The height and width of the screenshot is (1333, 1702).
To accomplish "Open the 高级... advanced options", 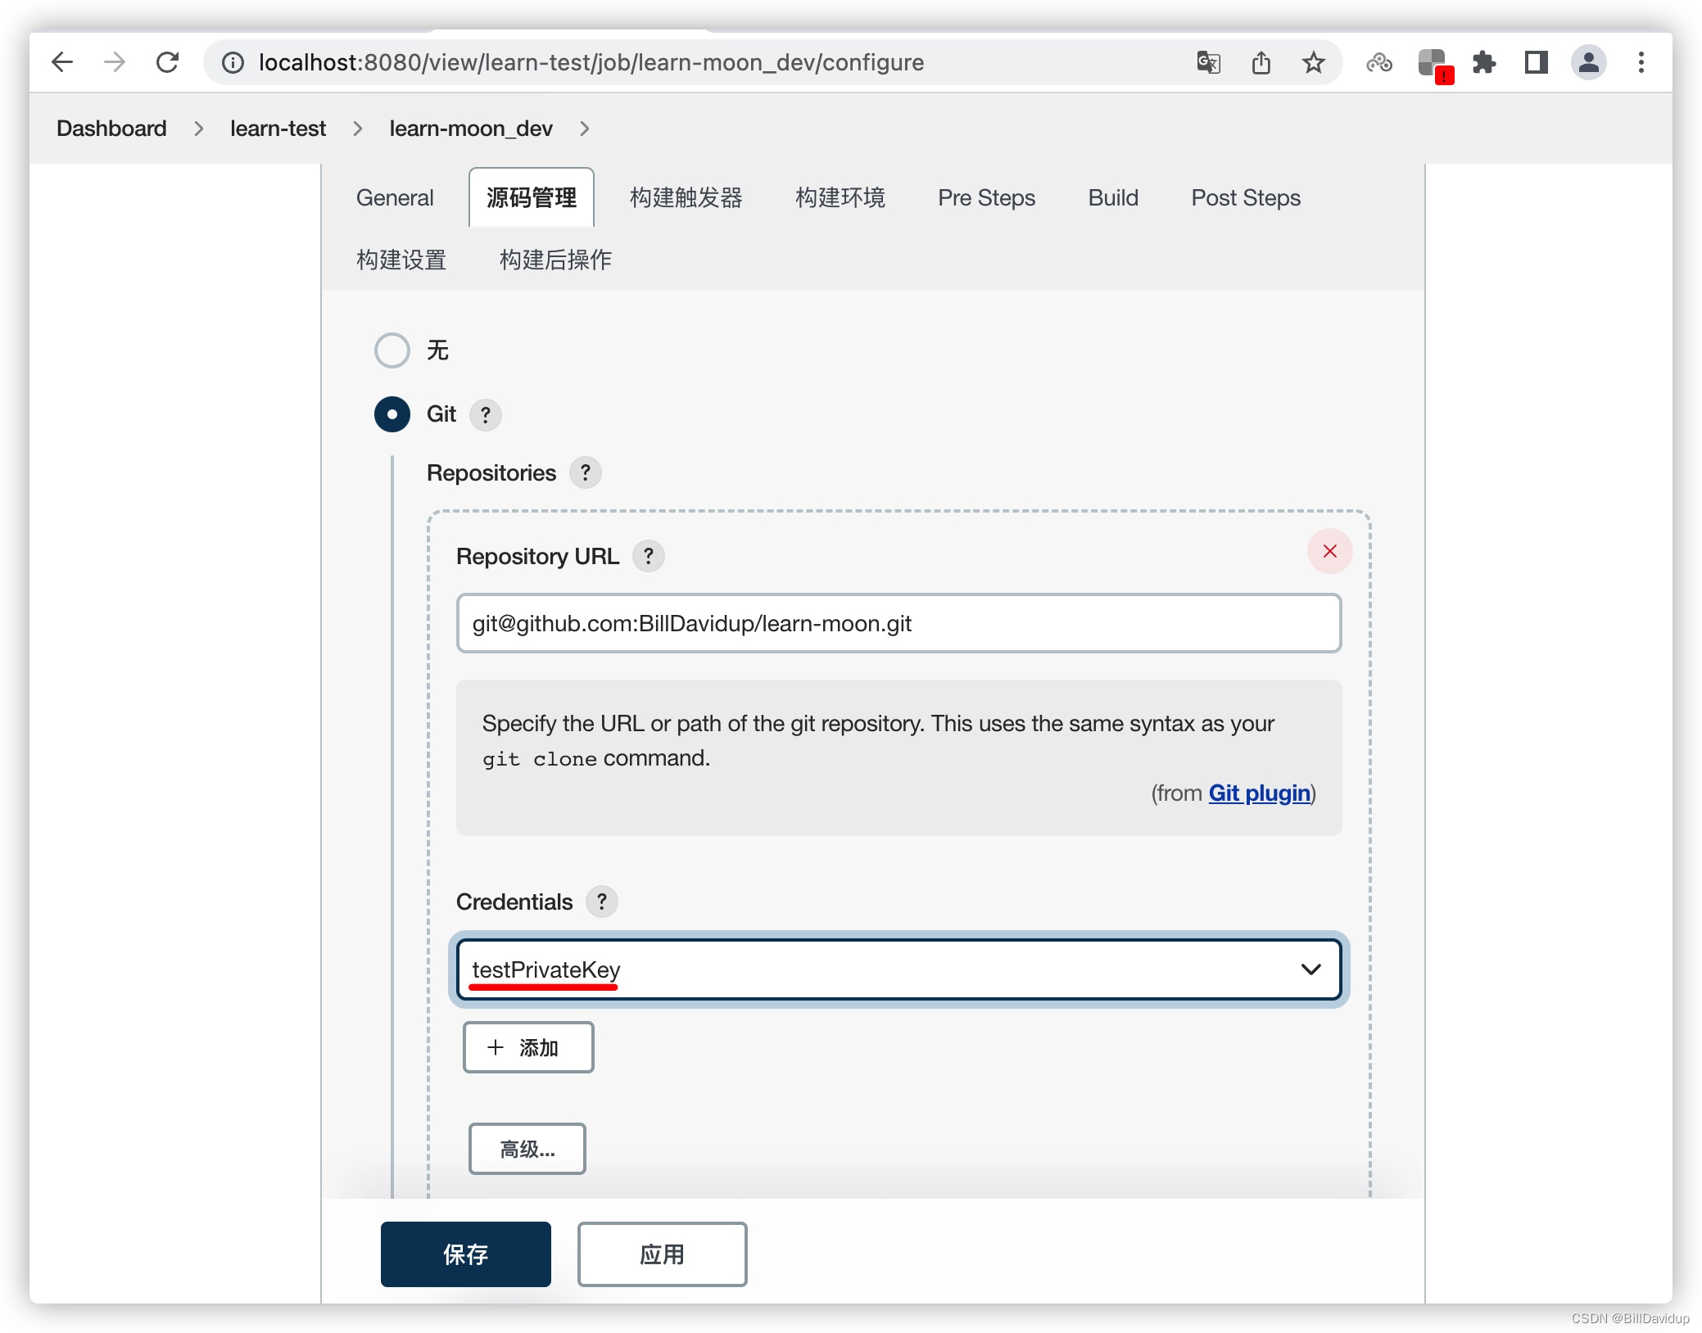I will coord(527,1149).
